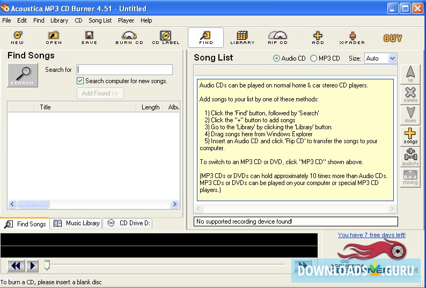Open the mixing sidebar icon
Screen dimensions: 426x288
tap(410, 178)
